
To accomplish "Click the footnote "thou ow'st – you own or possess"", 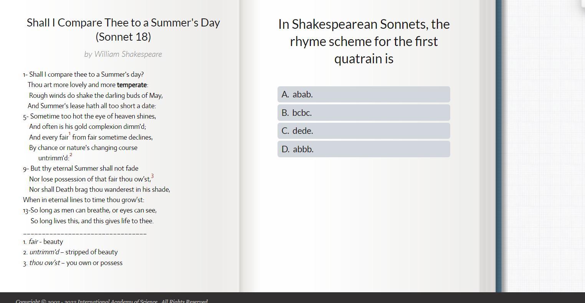I will (73, 263).
